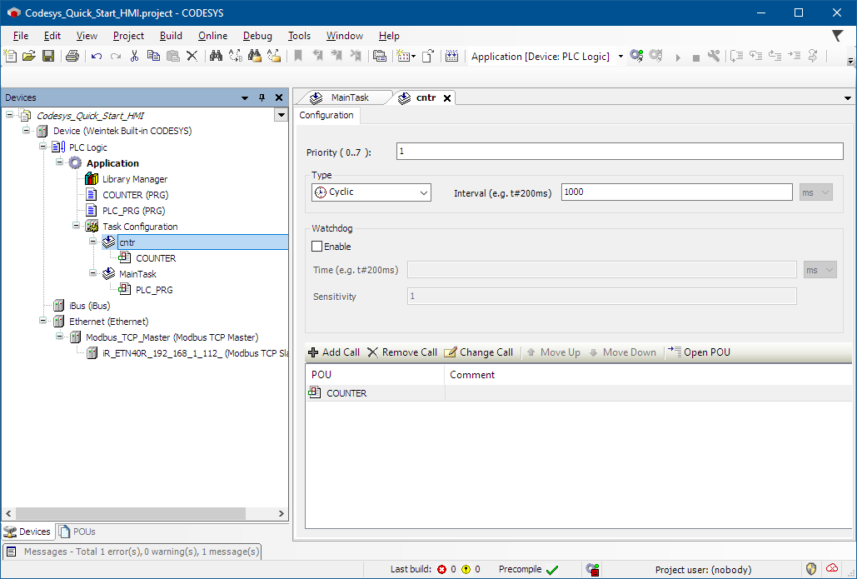857x579 pixels.
Task: Click the Interval input field showing 1000
Action: pos(676,192)
